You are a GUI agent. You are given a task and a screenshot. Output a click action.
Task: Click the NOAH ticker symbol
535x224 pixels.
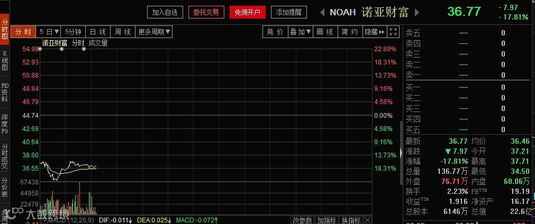tap(342, 12)
